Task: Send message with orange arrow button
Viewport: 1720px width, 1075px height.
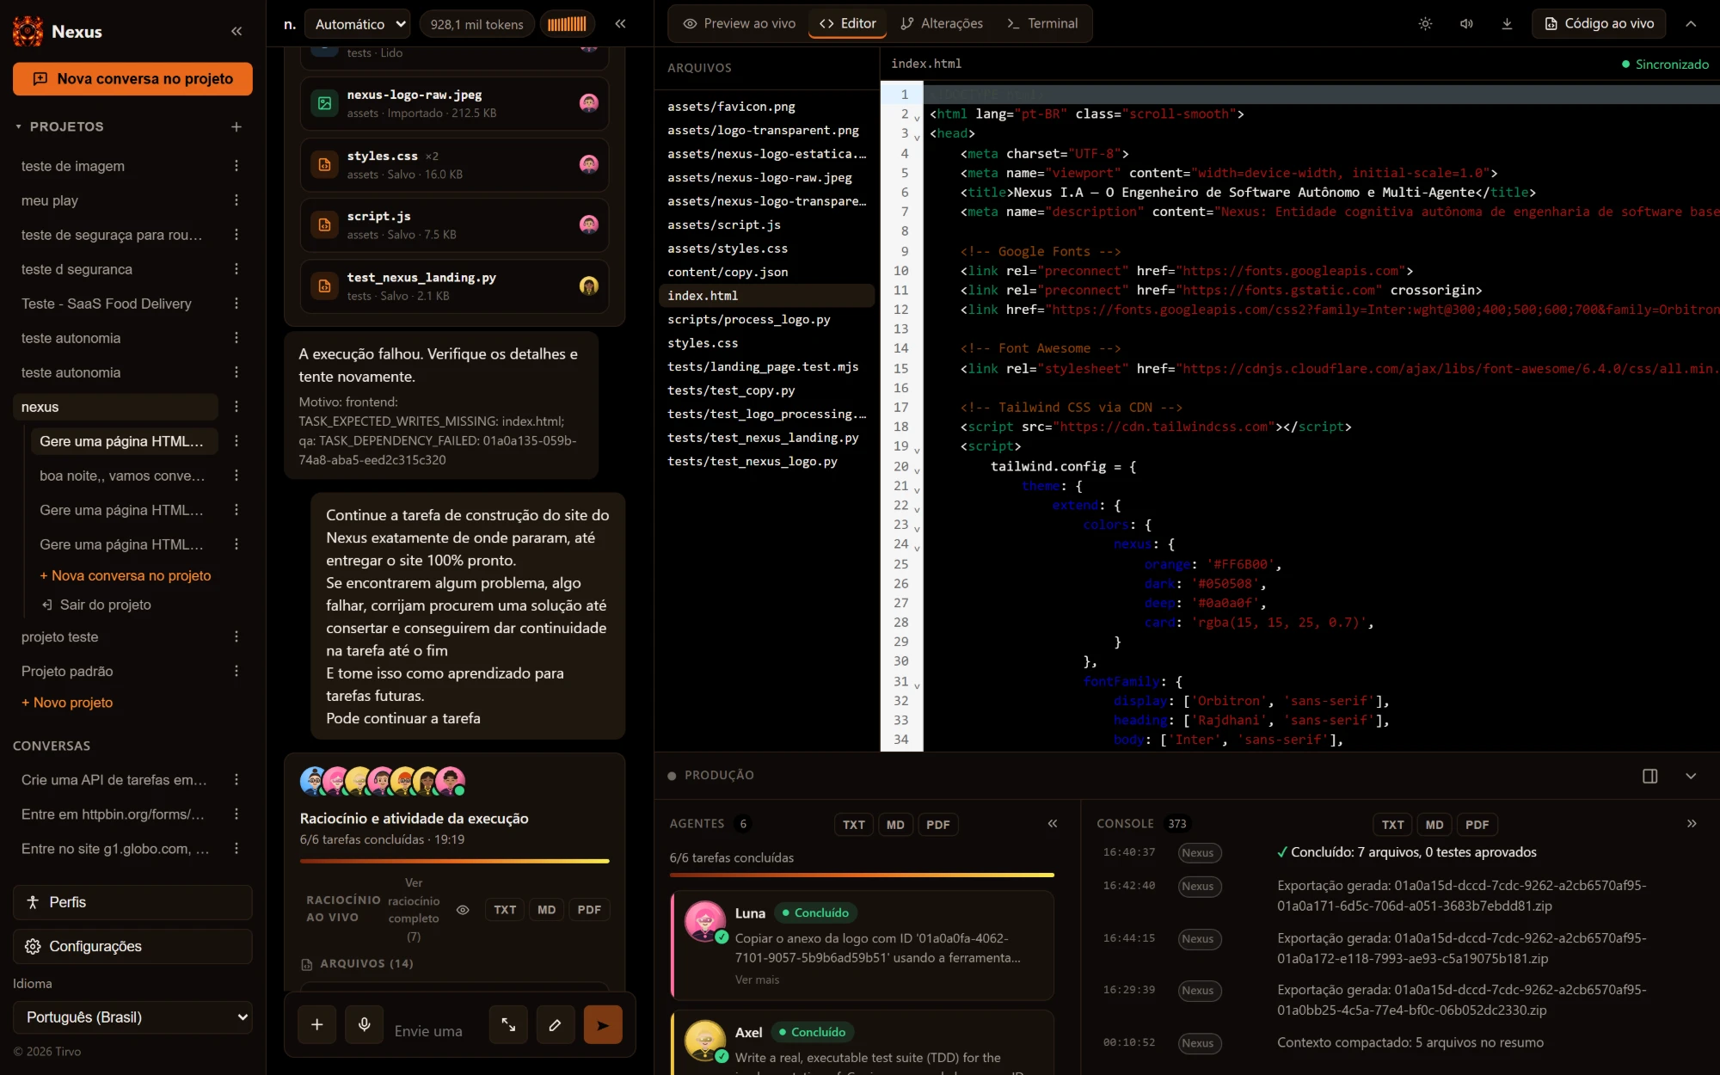Action: (x=603, y=1024)
